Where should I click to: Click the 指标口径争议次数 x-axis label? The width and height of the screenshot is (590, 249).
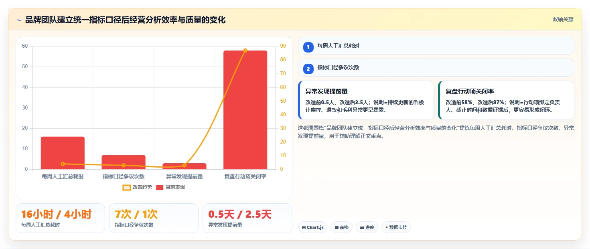(124, 176)
